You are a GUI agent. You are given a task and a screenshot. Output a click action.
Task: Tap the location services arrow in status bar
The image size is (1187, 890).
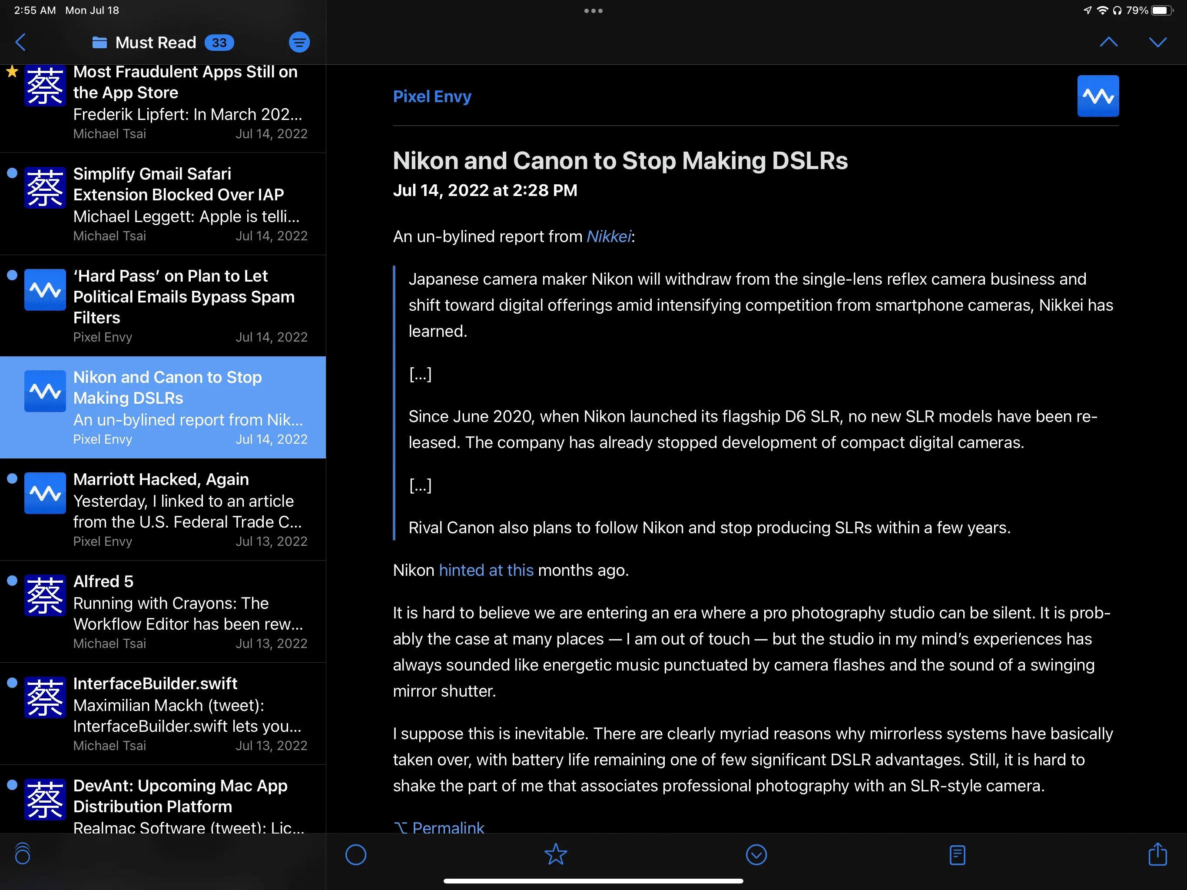click(1087, 10)
